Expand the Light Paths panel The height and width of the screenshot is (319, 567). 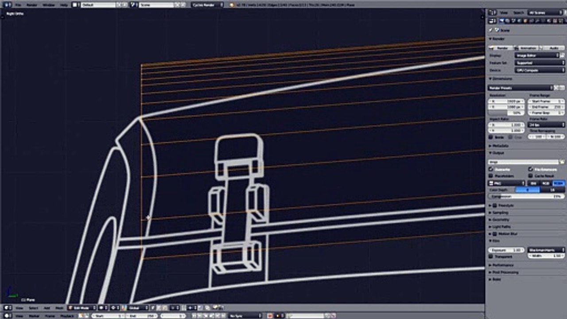click(501, 227)
